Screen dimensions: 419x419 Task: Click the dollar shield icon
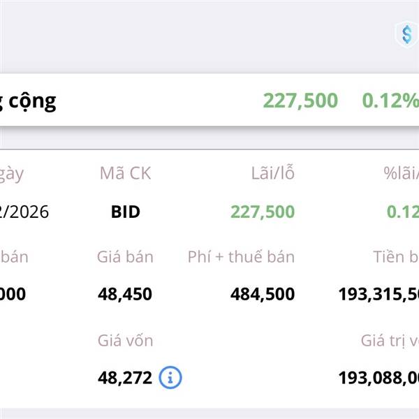click(406, 33)
